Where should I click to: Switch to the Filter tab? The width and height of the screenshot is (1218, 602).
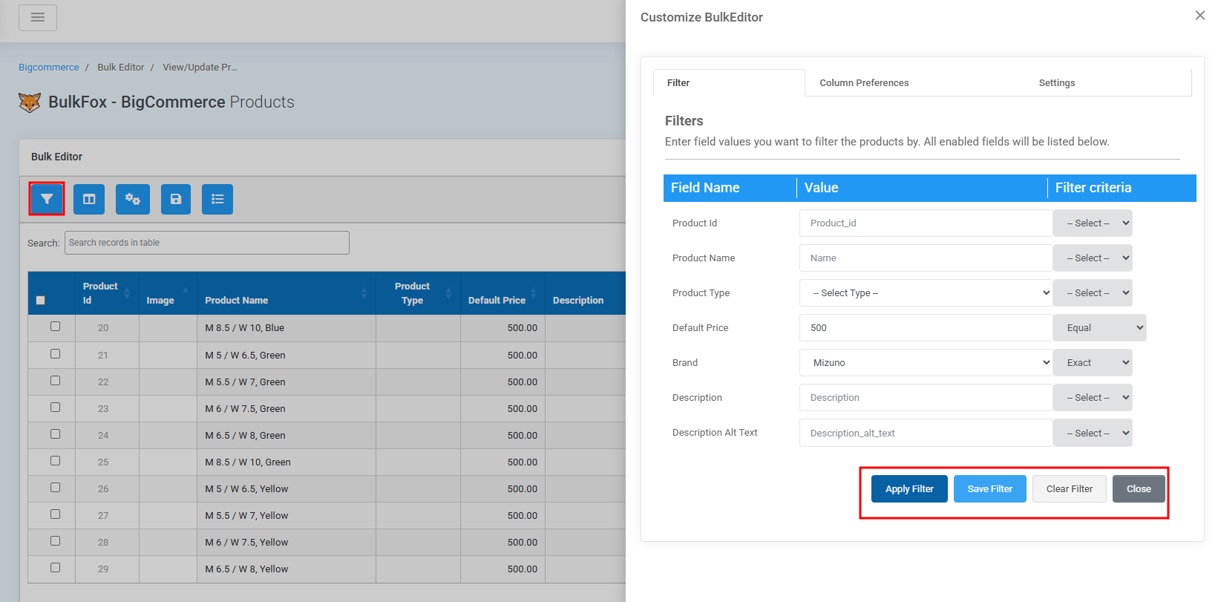(729, 83)
